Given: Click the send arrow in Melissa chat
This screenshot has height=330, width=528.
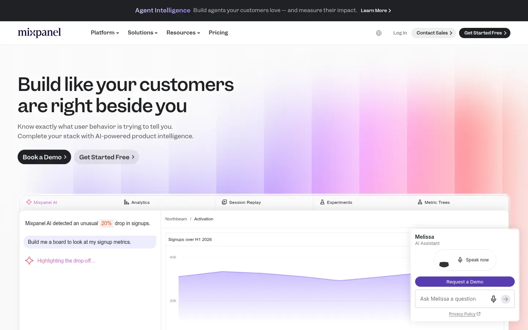Looking at the screenshot, I should click(x=506, y=299).
